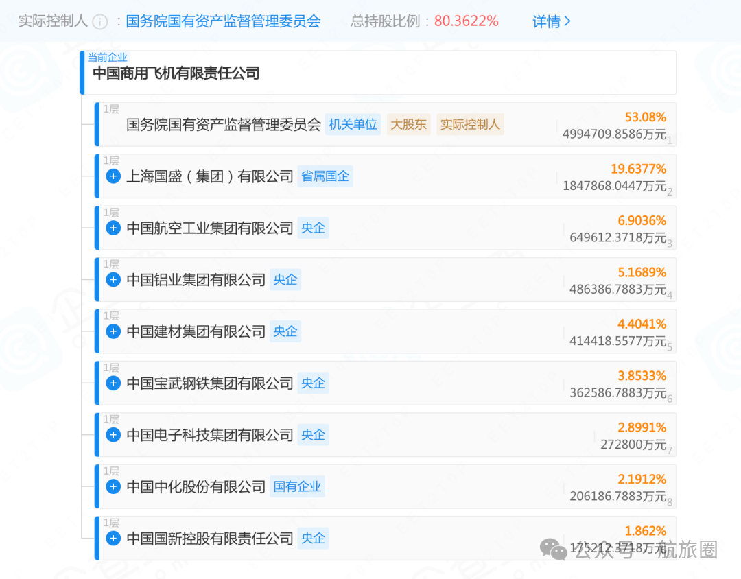Expand 中国航空工业集团有限公司 shareholder node

(113, 228)
